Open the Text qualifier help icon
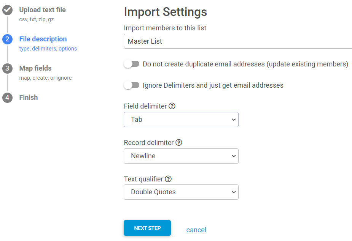This screenshot has width=352, height=241. click(x=168, y=179)
